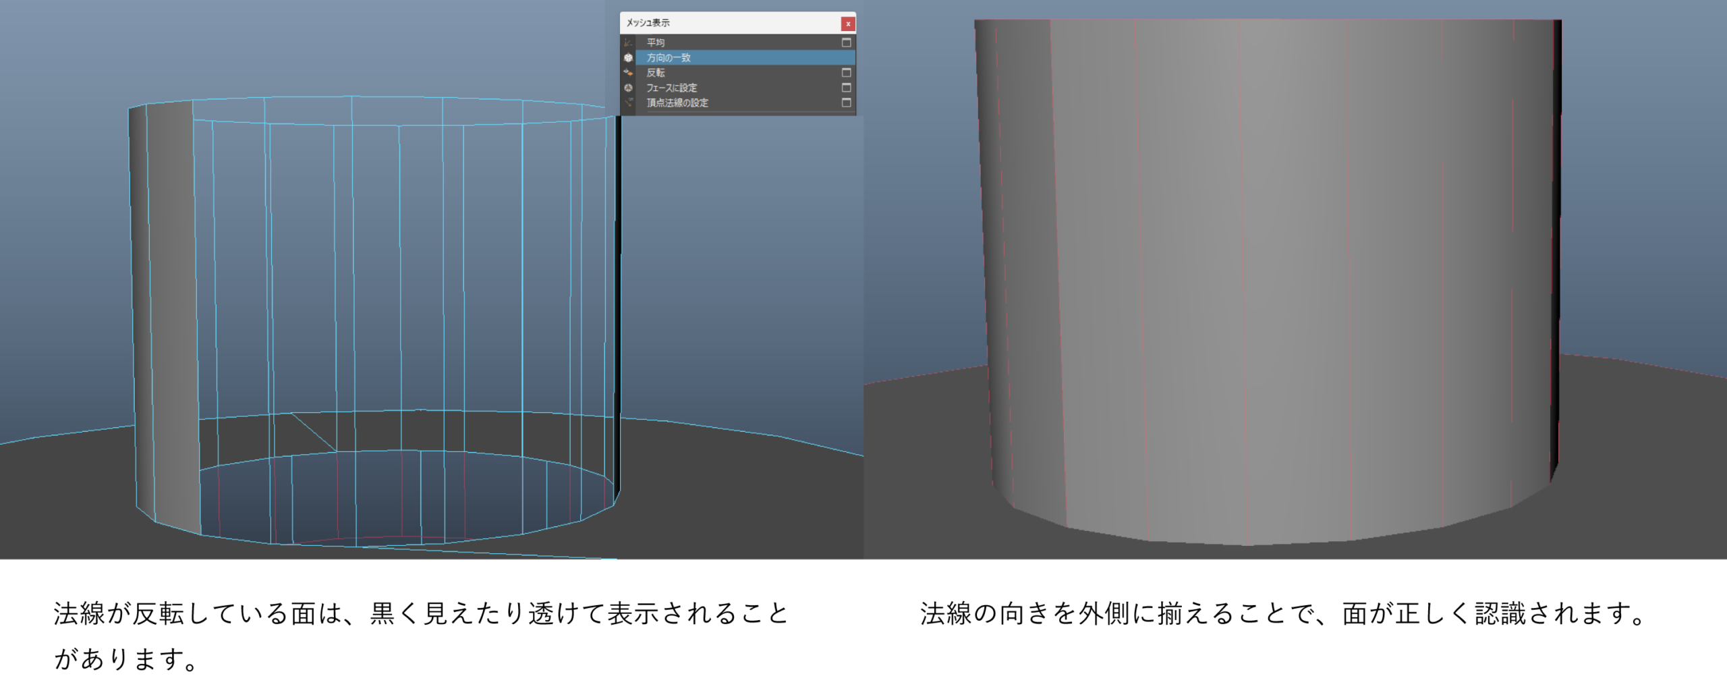Image resolution: width=1727 pixels, height=699 pixels.
Task: Close the メッシュ表示 tear-off menu
Action: click(848, 24)
